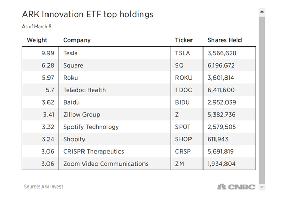Image resolution: width=287 pixels, height=198 pixels.
Task: Click the ARK Innovation ETF title
Action: tap(88, 15)
